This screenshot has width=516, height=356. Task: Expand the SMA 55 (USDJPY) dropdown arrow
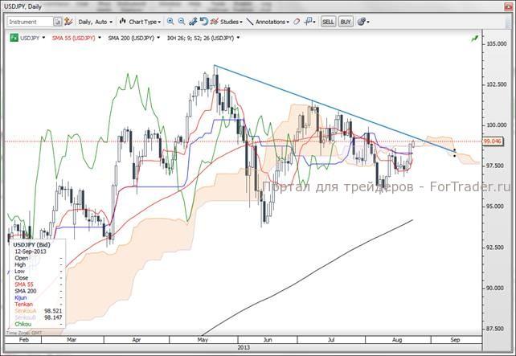click(100, 38)
